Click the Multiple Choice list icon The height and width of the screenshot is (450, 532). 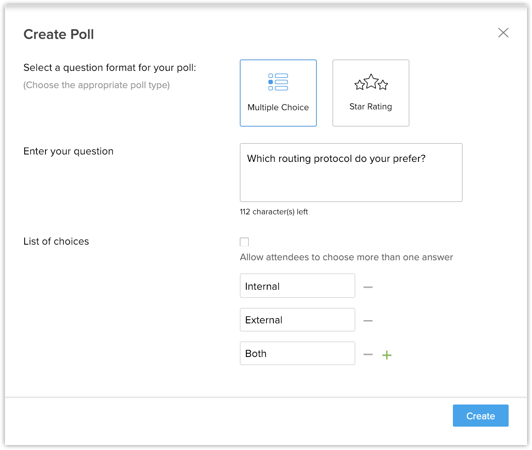pos(278,82)
